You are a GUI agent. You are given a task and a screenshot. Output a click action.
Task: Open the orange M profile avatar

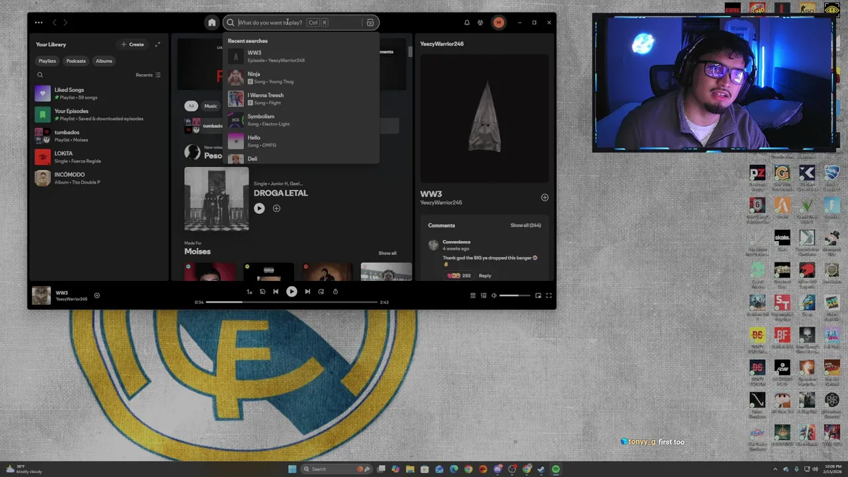click(498, 23)
